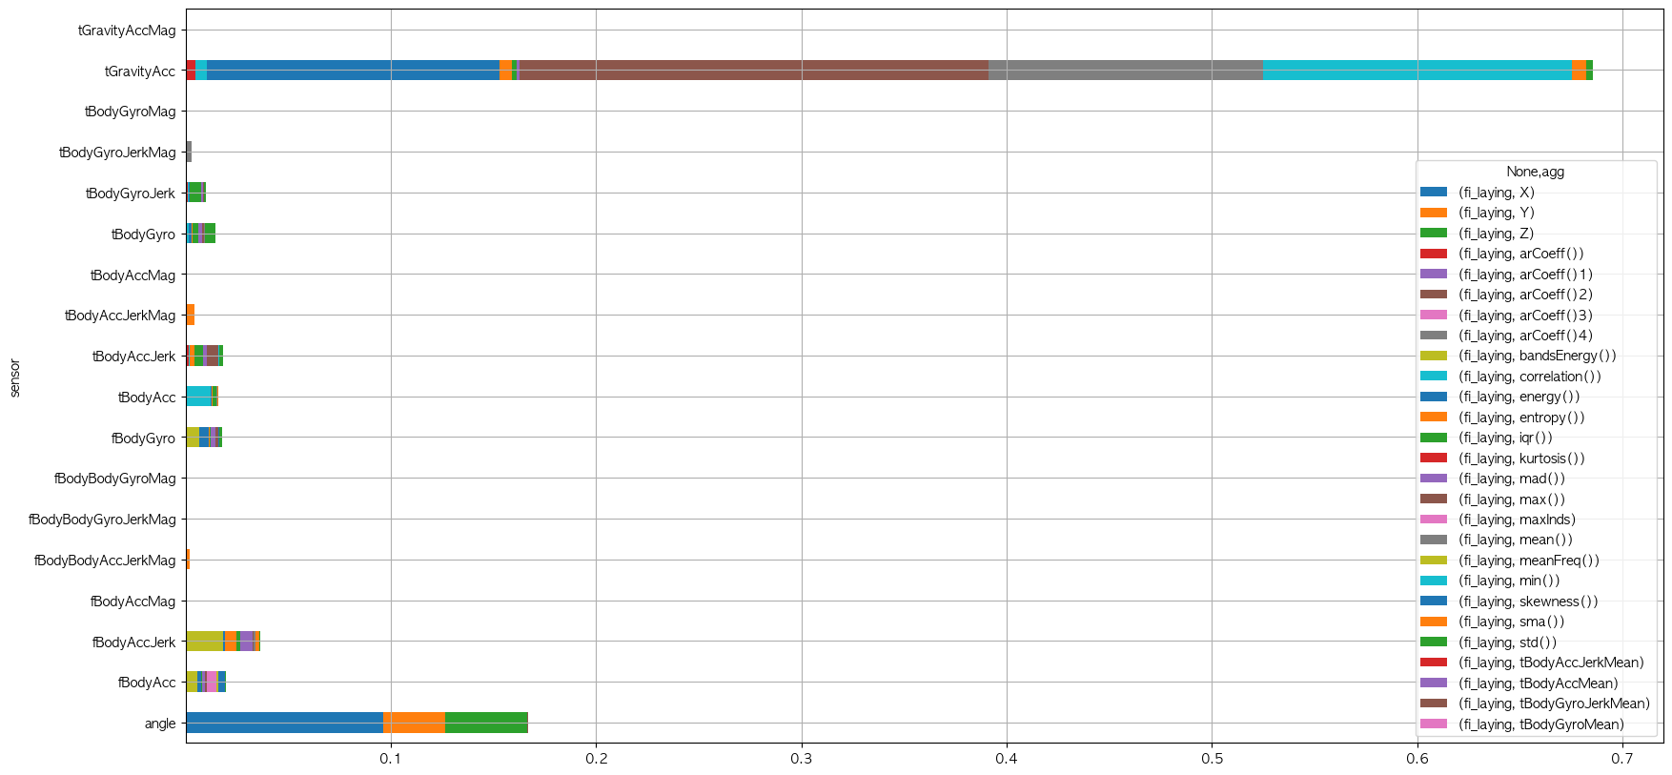The height and width of the screenshot is (775, 1672).
Task: Click the legend title None,agg
Action: pyautogui.click(x=1535, y=173)
